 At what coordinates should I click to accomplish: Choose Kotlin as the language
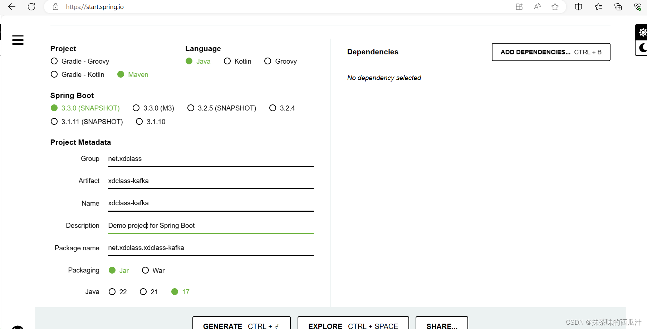[x=237, y=61]
